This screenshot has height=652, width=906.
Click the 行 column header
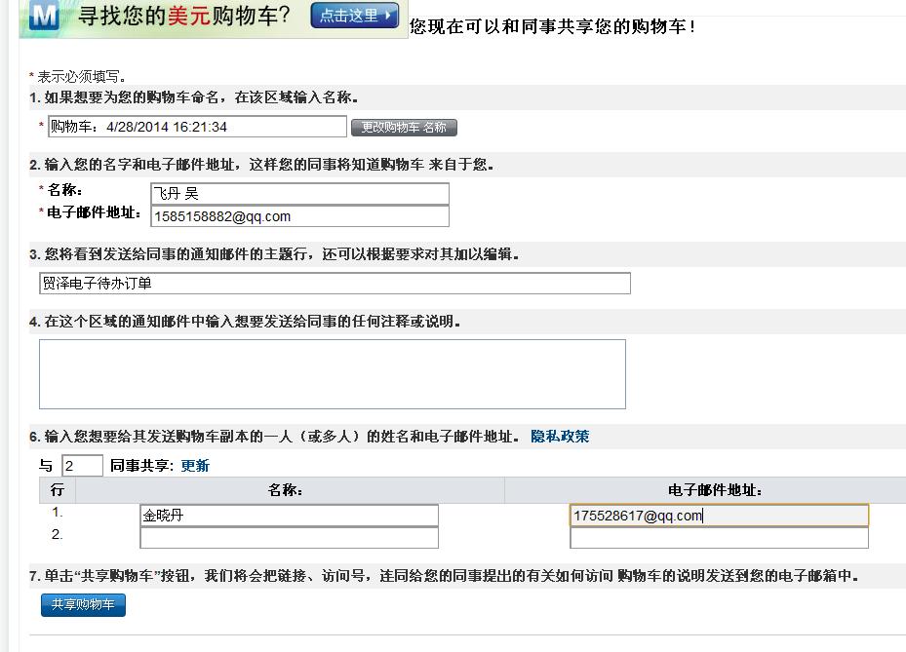point(58,490)
